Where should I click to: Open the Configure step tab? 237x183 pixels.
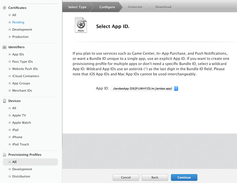click(x=107, y=7)
